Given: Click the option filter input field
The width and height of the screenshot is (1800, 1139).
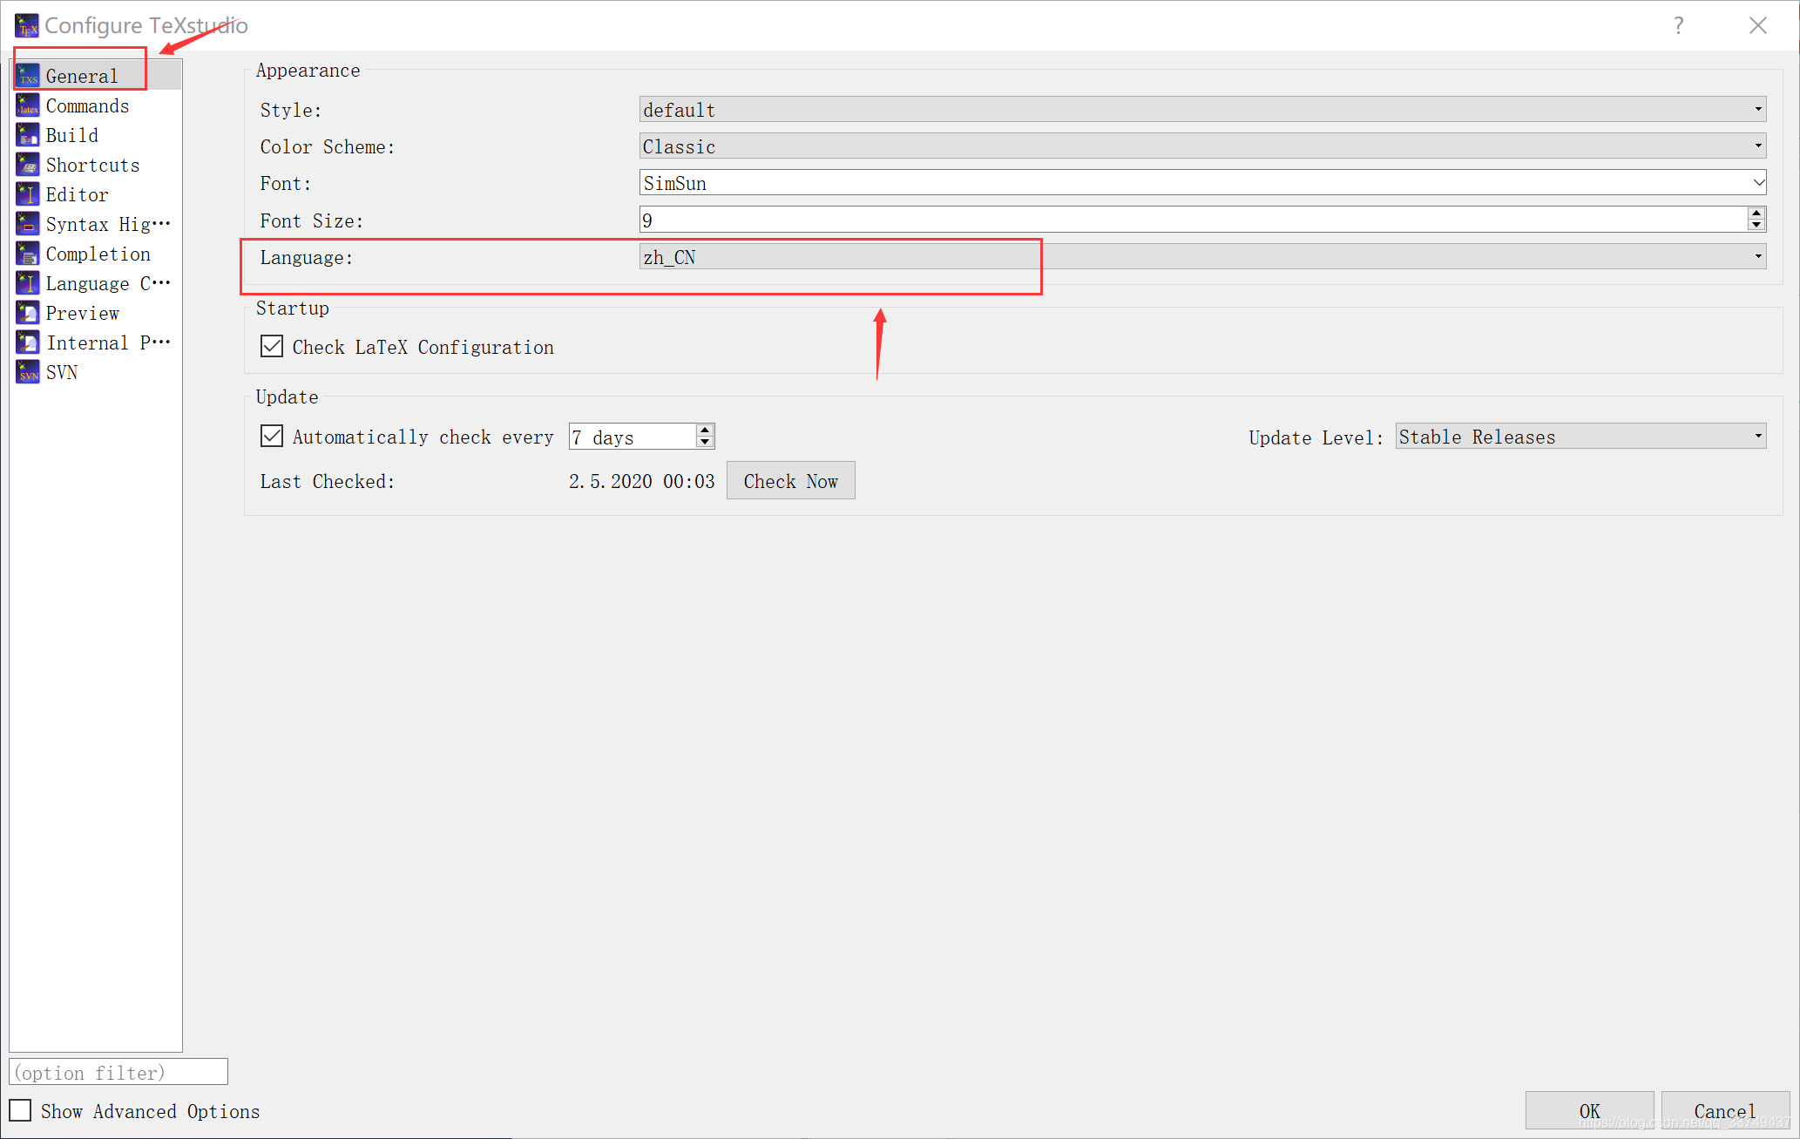Looking at the screenshot, I should pyautogui.click(x=118, y=1072).
